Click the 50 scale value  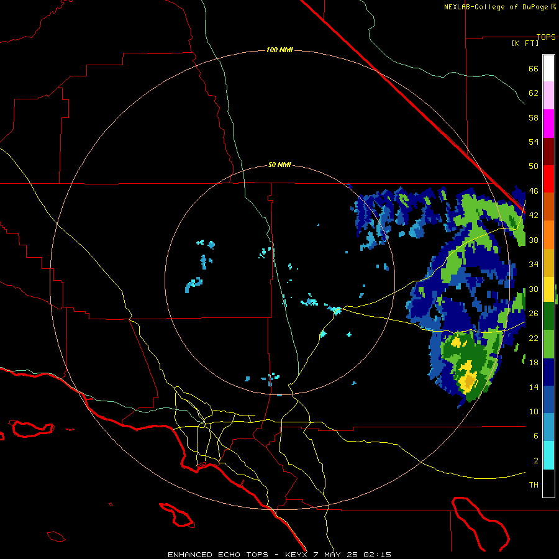click(x=534, y=166)
